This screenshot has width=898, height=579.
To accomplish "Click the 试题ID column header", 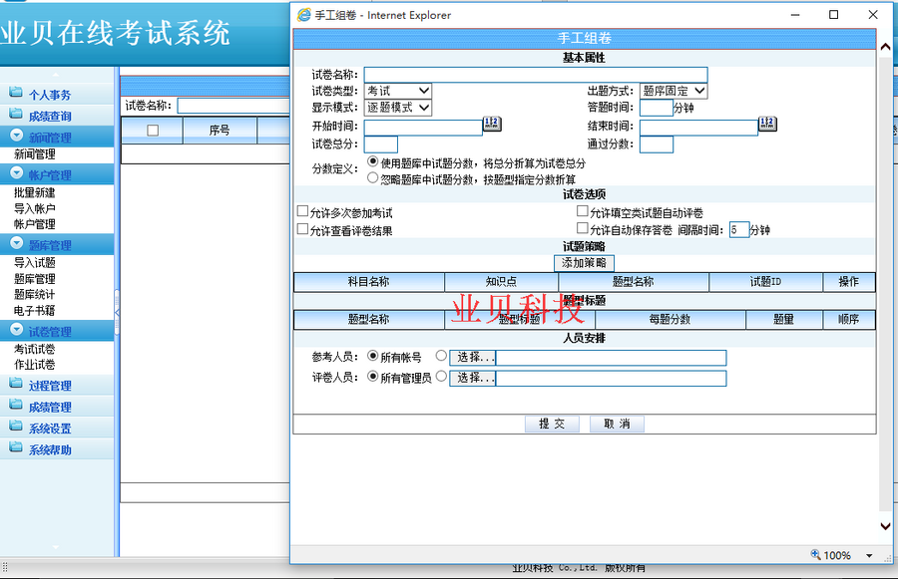I will pyautogui.click(x=765, y=281).
